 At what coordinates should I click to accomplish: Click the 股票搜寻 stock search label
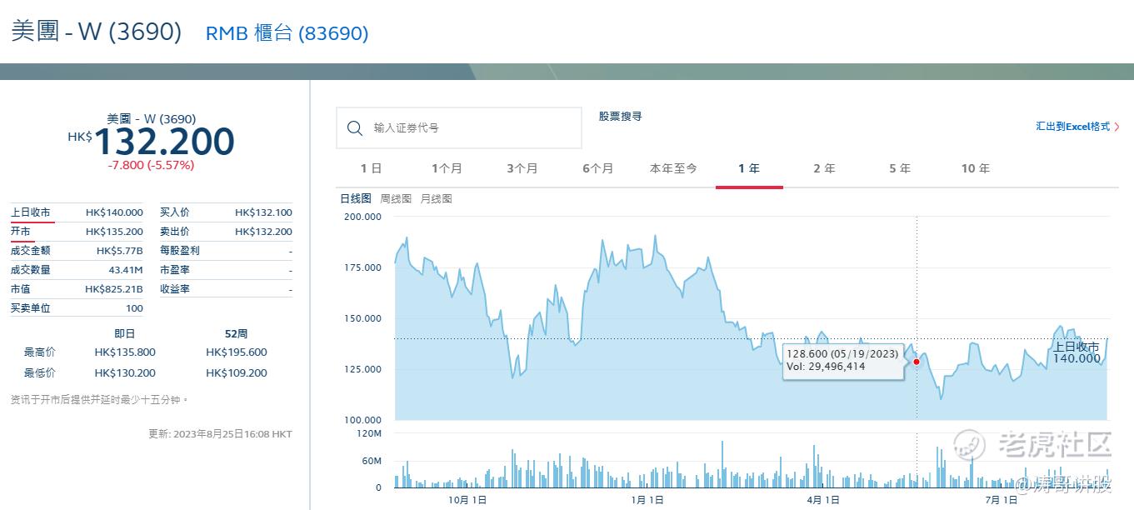[620, 117]
